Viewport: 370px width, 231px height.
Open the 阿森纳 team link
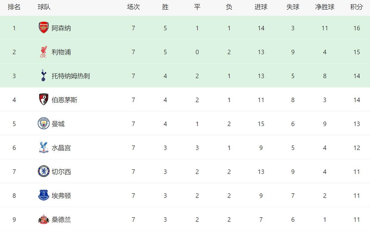pos(61,28)
